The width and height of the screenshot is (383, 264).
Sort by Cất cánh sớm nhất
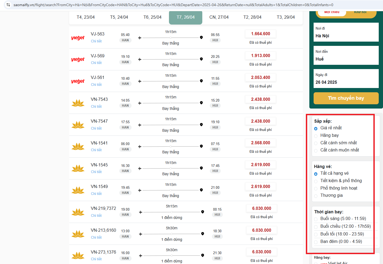pyautogui.click(x=316, y=143)
